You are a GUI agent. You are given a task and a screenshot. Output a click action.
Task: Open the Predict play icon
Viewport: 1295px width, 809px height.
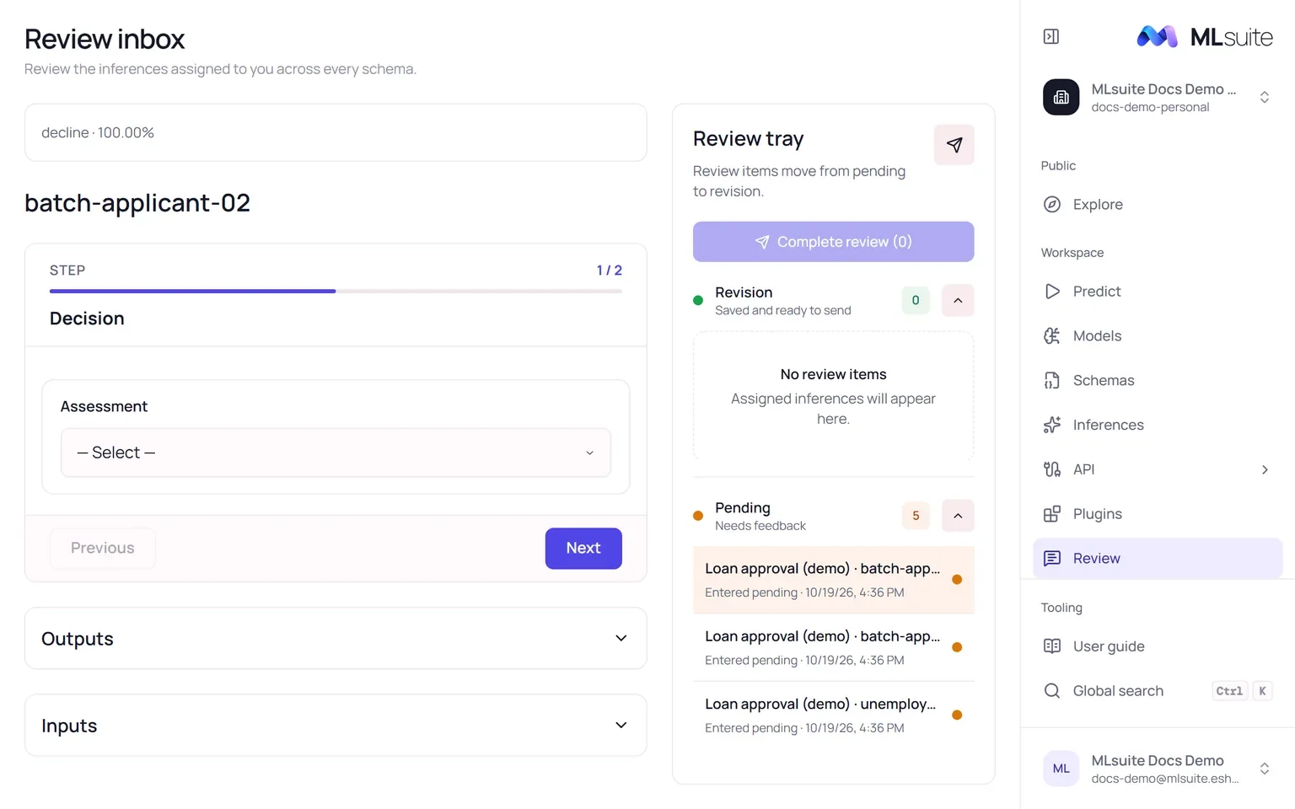1052,291
